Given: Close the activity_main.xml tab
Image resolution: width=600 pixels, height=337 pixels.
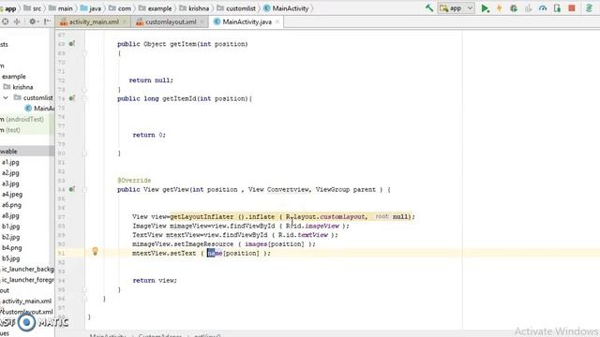Looking at the screenshot, I should [125, 22].
